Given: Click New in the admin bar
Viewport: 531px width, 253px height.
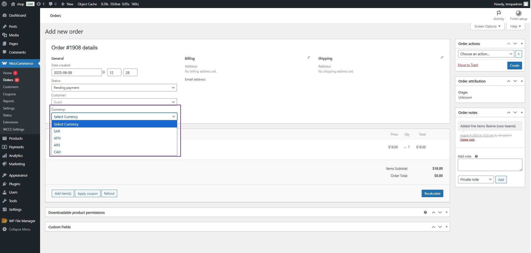Looking at the screenshot, I should (x=67, y=4).
